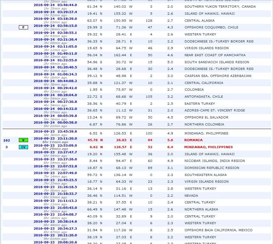Image resolution: width=273 pixels, height=244 pixels.
Task: Click the cyan IV intensity badge for Mindanao
Action: click(x=23, y=147)
